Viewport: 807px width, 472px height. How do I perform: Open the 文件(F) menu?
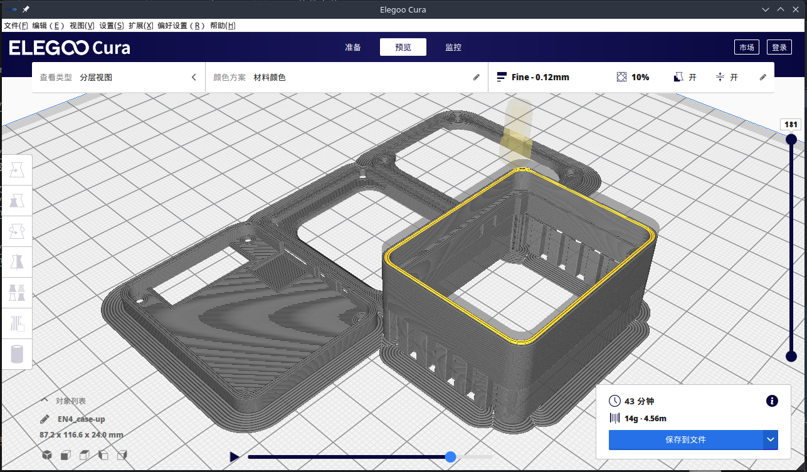click(x=16, y=26)
